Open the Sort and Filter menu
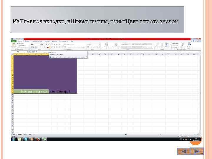This screenshot has width=212, height=159. tap(183, 46)
